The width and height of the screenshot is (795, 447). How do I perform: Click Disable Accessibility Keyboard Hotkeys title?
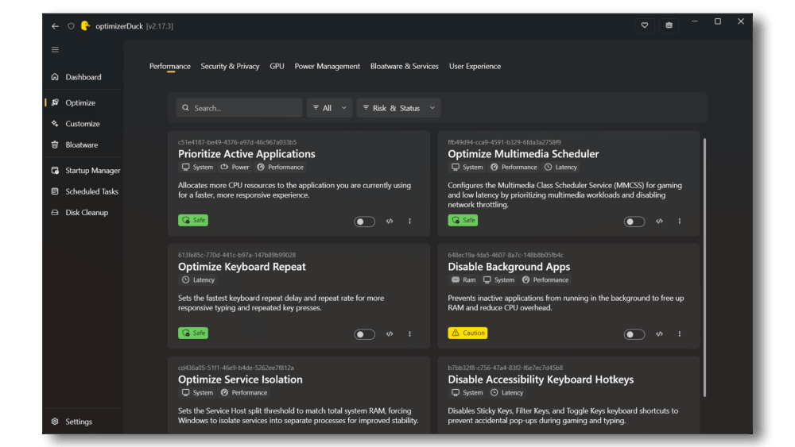coord(541,380)
